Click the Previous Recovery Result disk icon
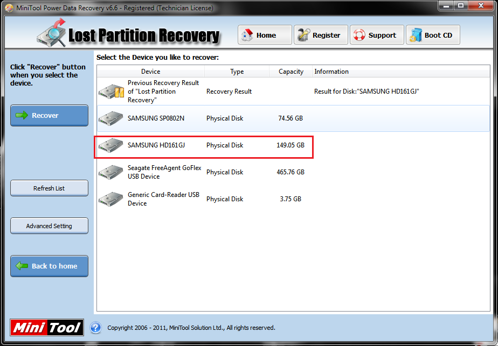 click(111, 91)
